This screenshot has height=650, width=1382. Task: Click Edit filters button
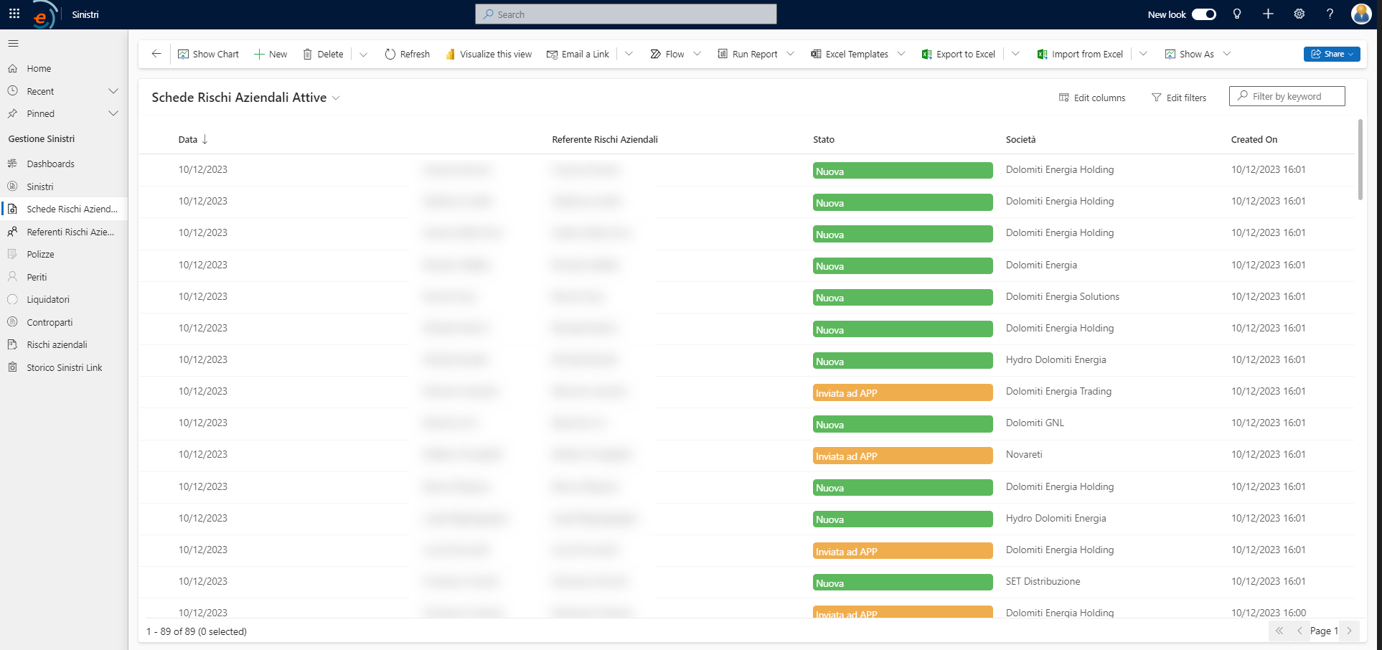pyautogui.click(x=1179, y=98)
